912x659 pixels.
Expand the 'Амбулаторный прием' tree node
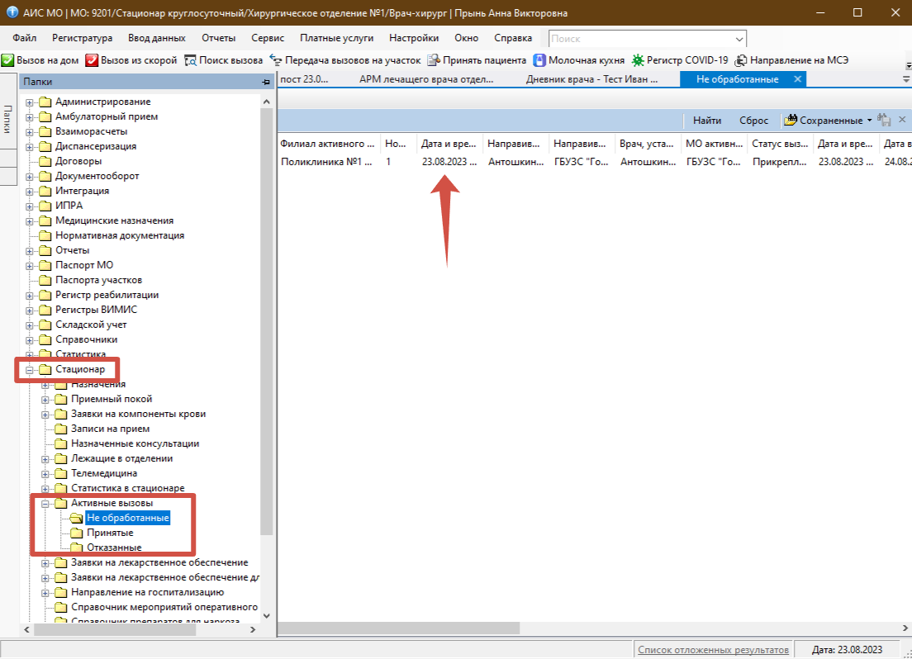[30, 117]
